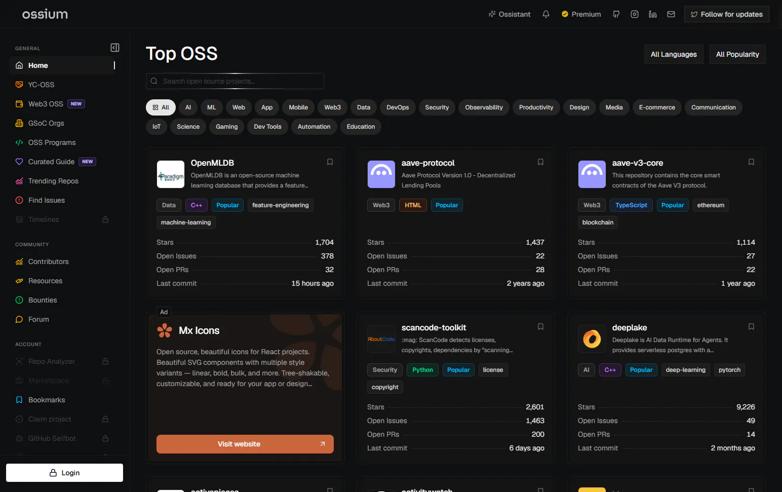Viewport: 782px width, 492px height.
Task: Click the Python tag on scancode-toolkit
Action: tap(422, 370)
